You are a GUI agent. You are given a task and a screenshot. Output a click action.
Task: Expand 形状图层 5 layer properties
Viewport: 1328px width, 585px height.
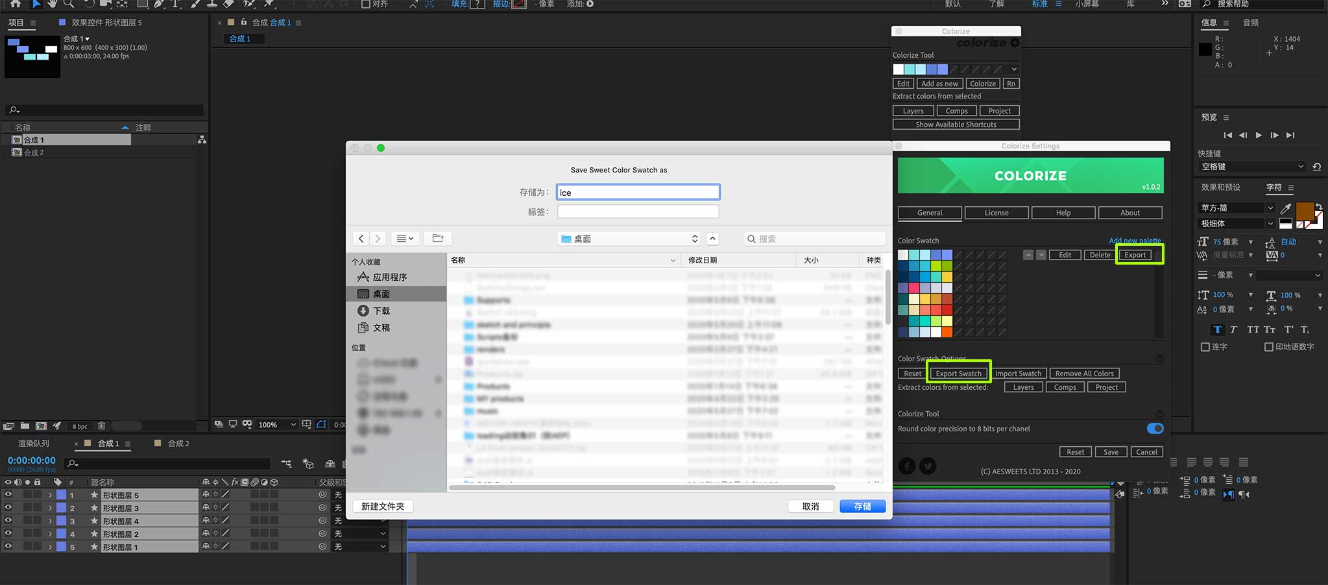point(50,495)
